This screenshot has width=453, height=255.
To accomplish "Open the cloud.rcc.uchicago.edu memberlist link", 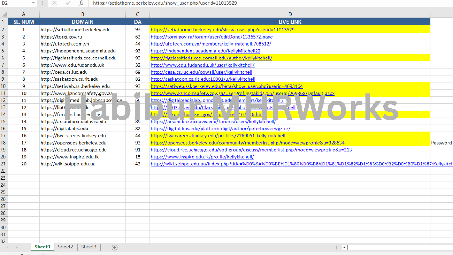I will click(251, 150).
